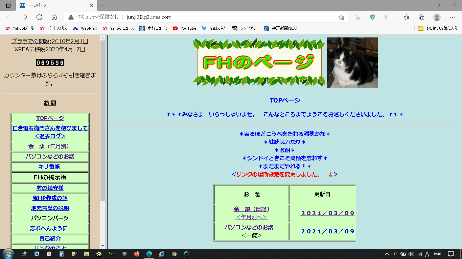The width and height of the screenshot is (462, 259).
Task: Launch Chrome from the taskbar
Action: pyautogui.click(x=174, y=254)
